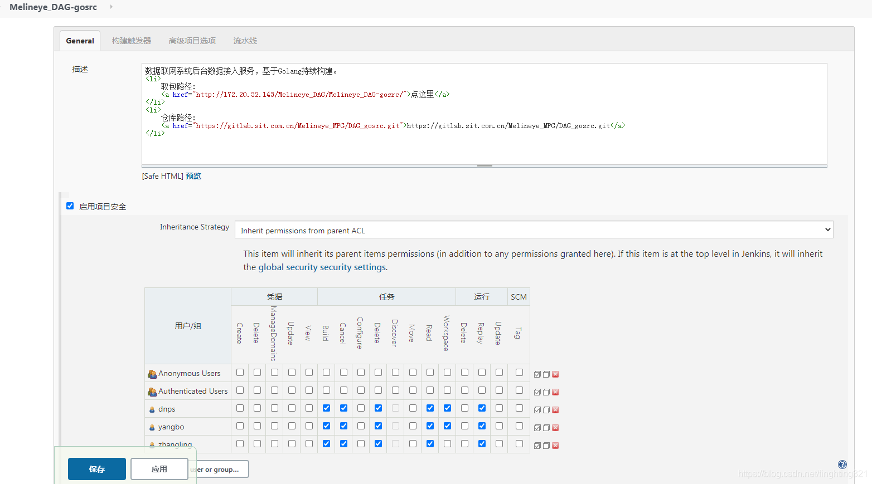
Task: Remove the yangbo user row
Action: pos(555,428)
